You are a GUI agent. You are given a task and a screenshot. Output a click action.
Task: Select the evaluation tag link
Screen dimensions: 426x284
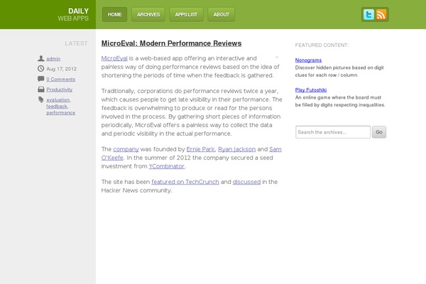click(x=58, y=99)
